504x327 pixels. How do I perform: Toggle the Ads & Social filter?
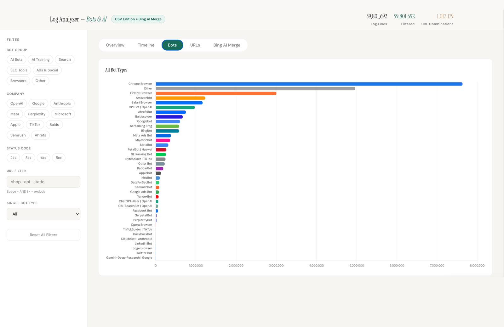coord(47,70)
